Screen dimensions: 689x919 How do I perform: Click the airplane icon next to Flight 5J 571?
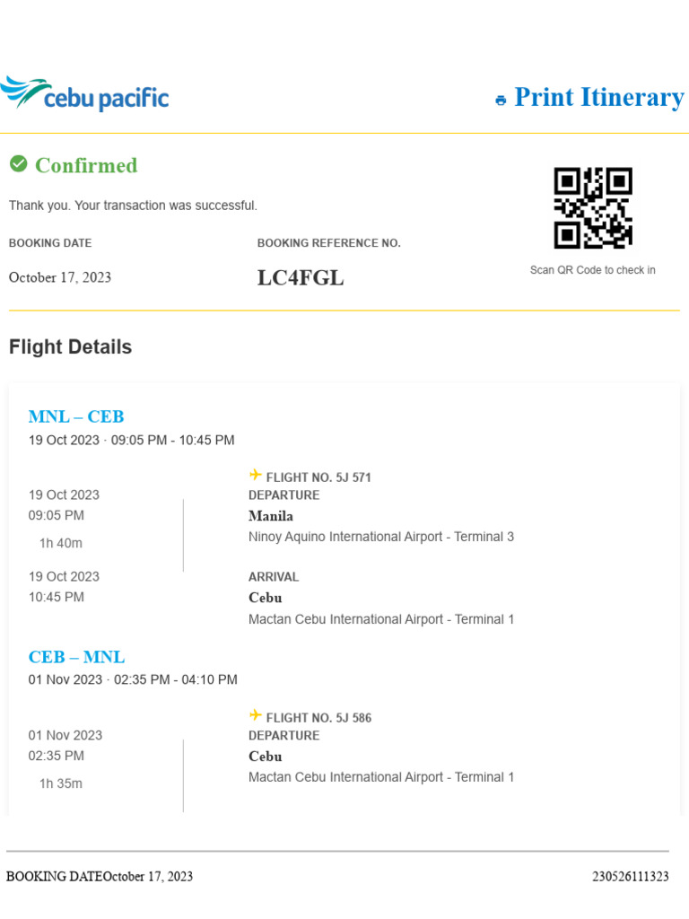coord(255,475)
